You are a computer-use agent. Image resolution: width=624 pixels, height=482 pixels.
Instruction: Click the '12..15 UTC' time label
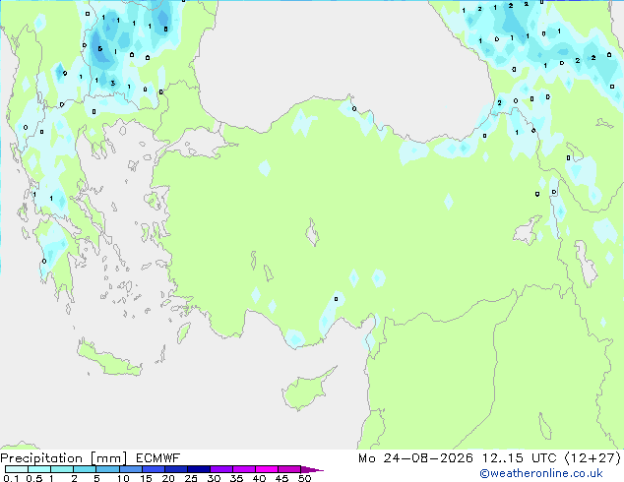[519, 458]
